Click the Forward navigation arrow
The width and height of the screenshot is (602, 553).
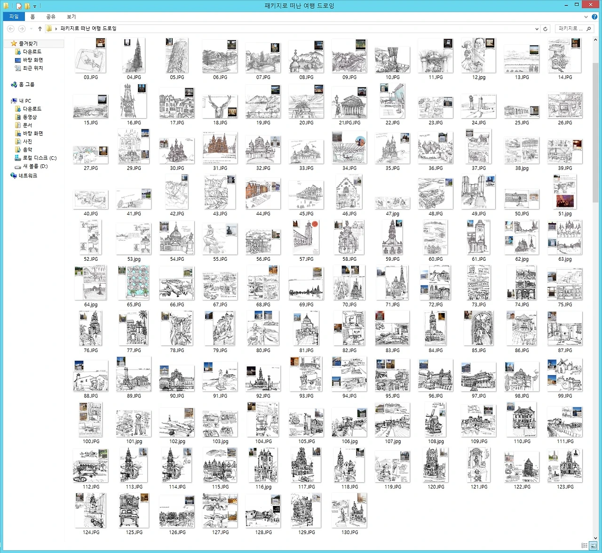tap(22, 29)
